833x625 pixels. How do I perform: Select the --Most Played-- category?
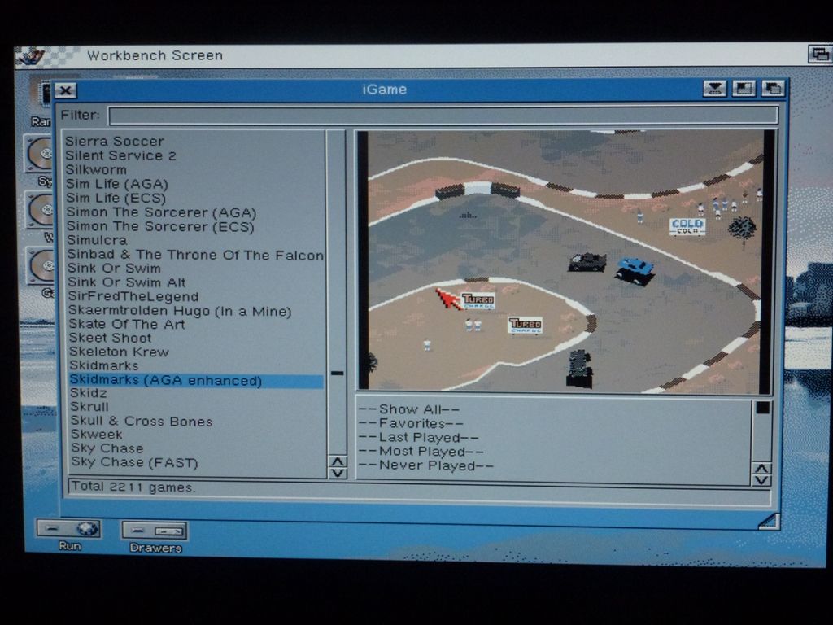pyautogui.click(x=421, y=451)
